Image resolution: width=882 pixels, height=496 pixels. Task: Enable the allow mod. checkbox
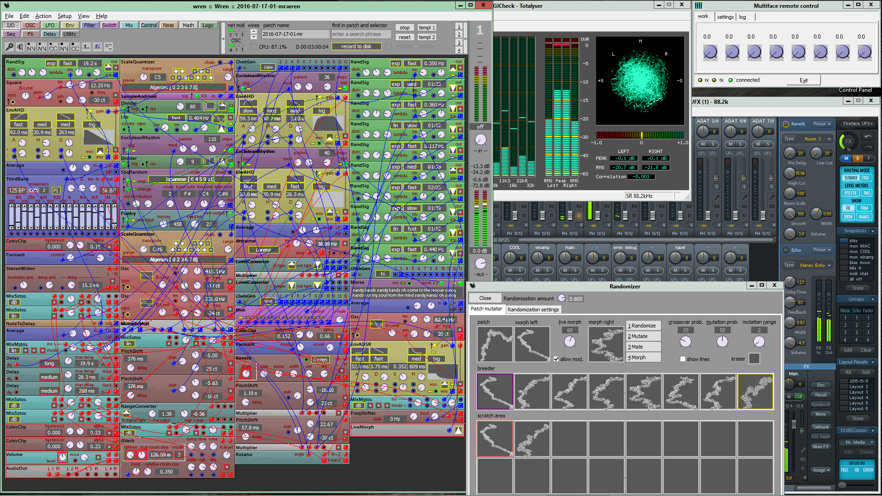[556, 359]
